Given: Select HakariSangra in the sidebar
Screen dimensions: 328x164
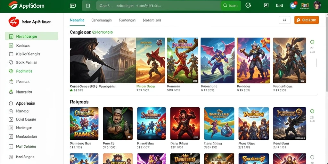Looking at the screenshot, I should point(32,36).
